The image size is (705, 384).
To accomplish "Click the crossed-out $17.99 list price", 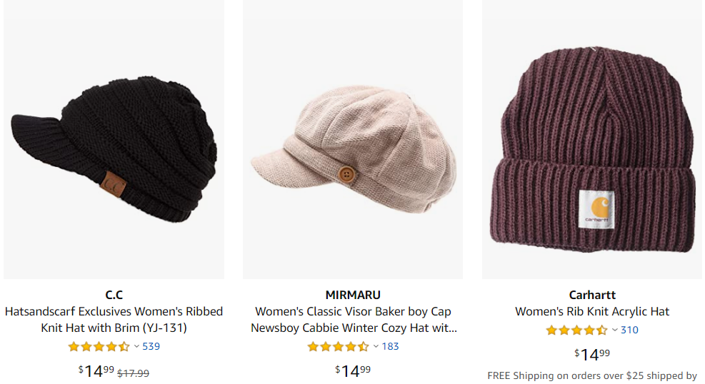I will [134, 373].
